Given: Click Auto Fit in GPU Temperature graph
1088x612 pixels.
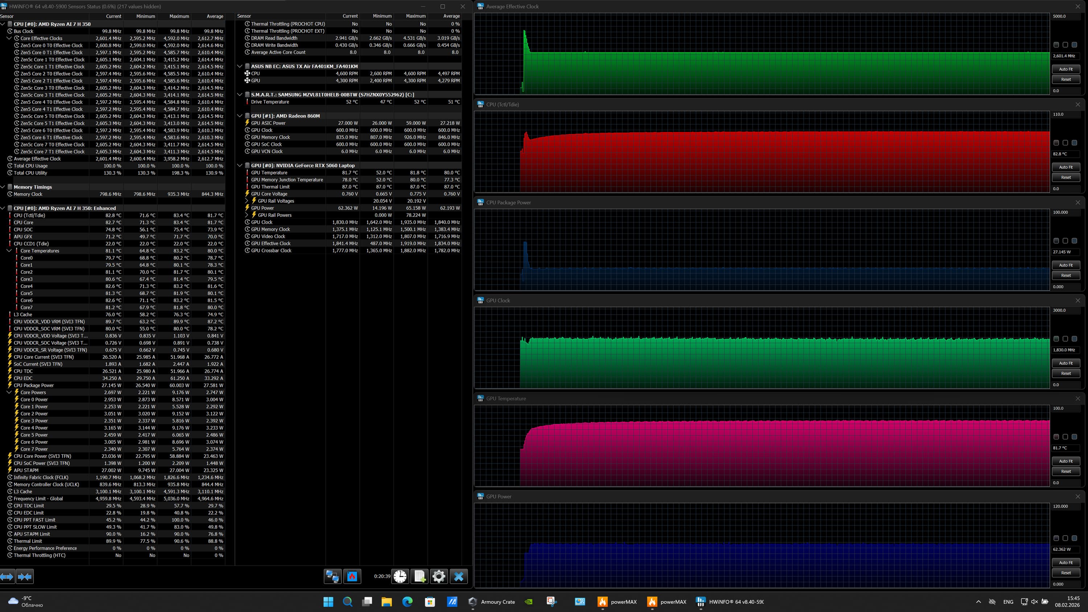Looking at the screenshot, I should [x=1066, y=461].
